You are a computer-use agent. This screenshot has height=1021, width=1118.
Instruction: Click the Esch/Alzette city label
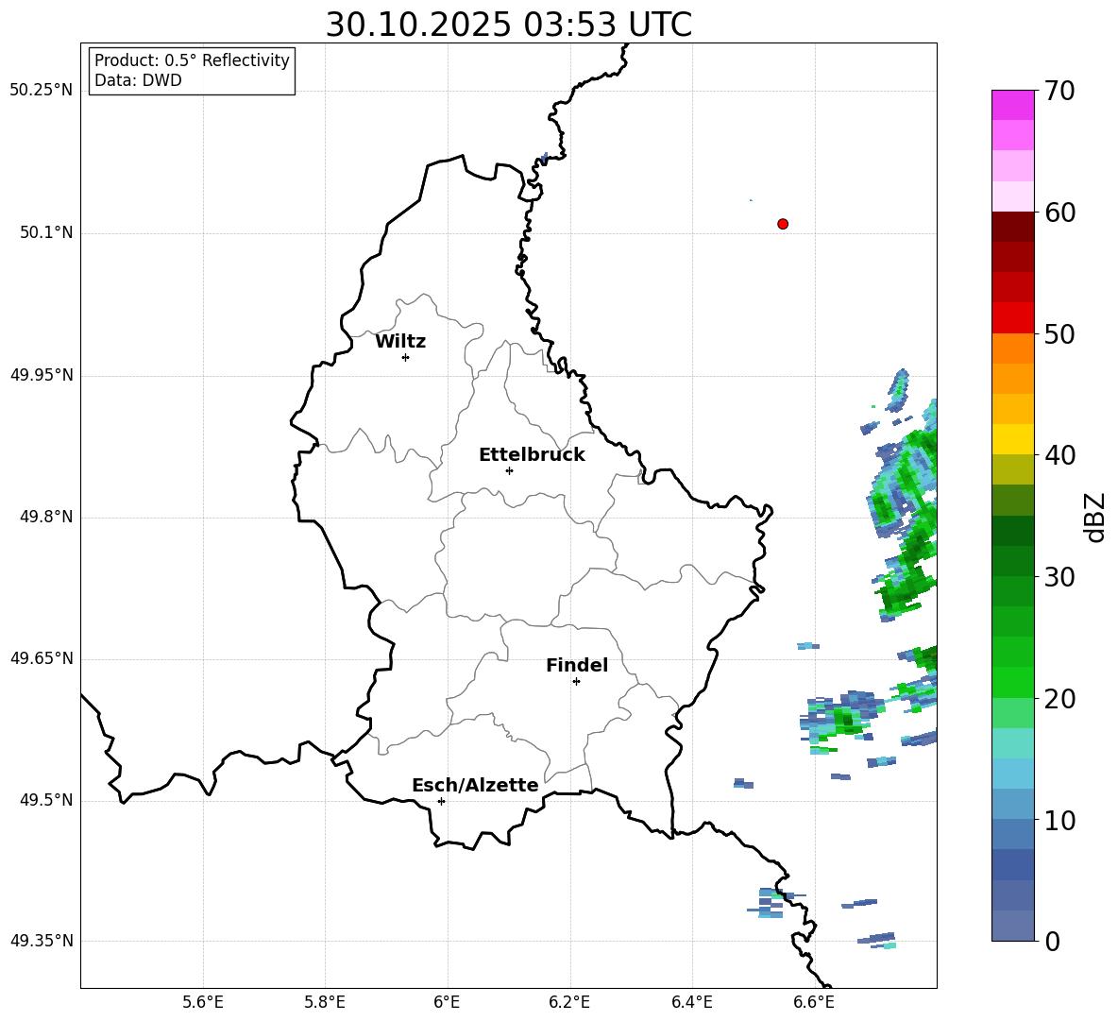tap(475, 785)
